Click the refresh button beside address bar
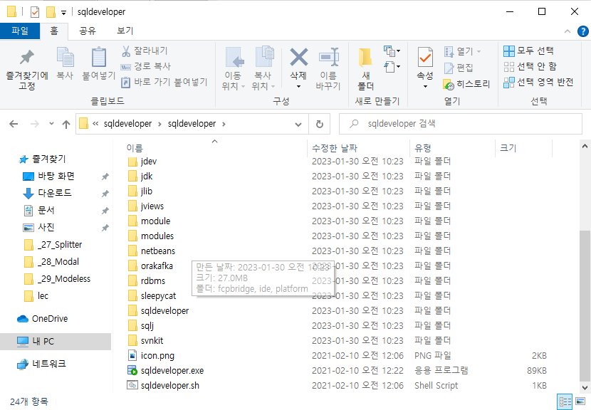This screenshot has height=410, width=591. tap(319, 124)
